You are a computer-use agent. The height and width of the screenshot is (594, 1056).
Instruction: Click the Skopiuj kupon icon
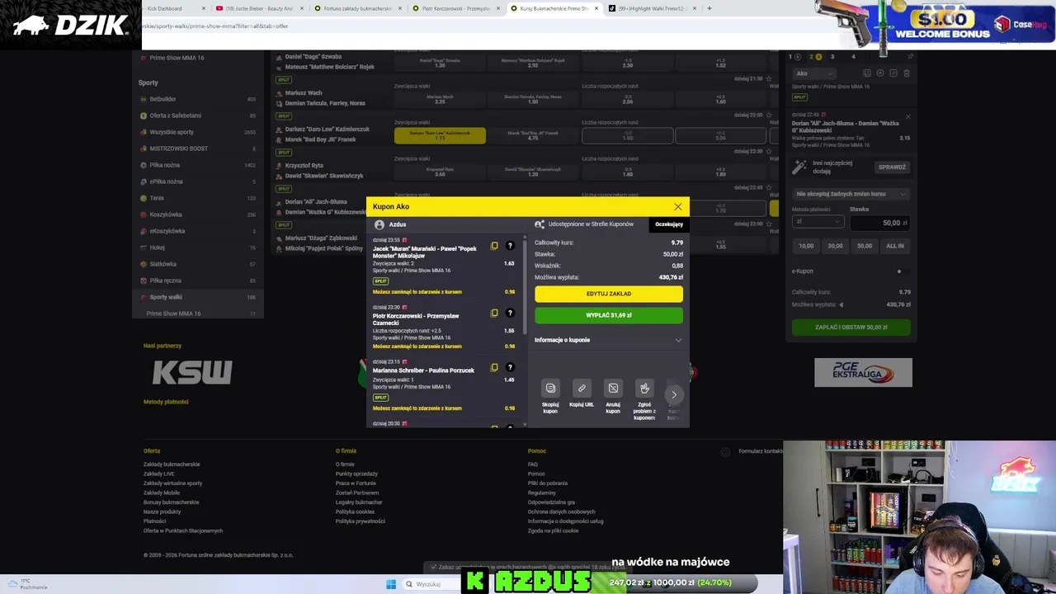(x=550, y=388)
